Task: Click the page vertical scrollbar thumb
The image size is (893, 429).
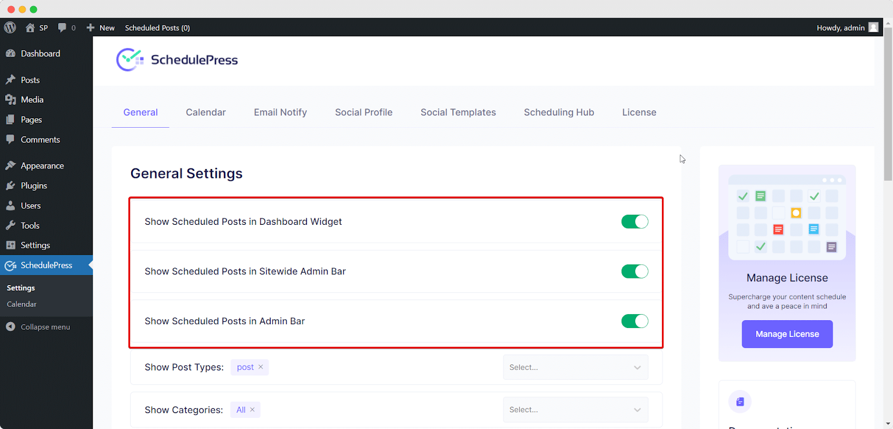Action: 888,103
